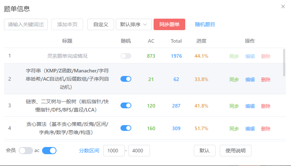Click 编辑 for the 链表 row
This screenshot has height=166, width=291.
(250, 106)
